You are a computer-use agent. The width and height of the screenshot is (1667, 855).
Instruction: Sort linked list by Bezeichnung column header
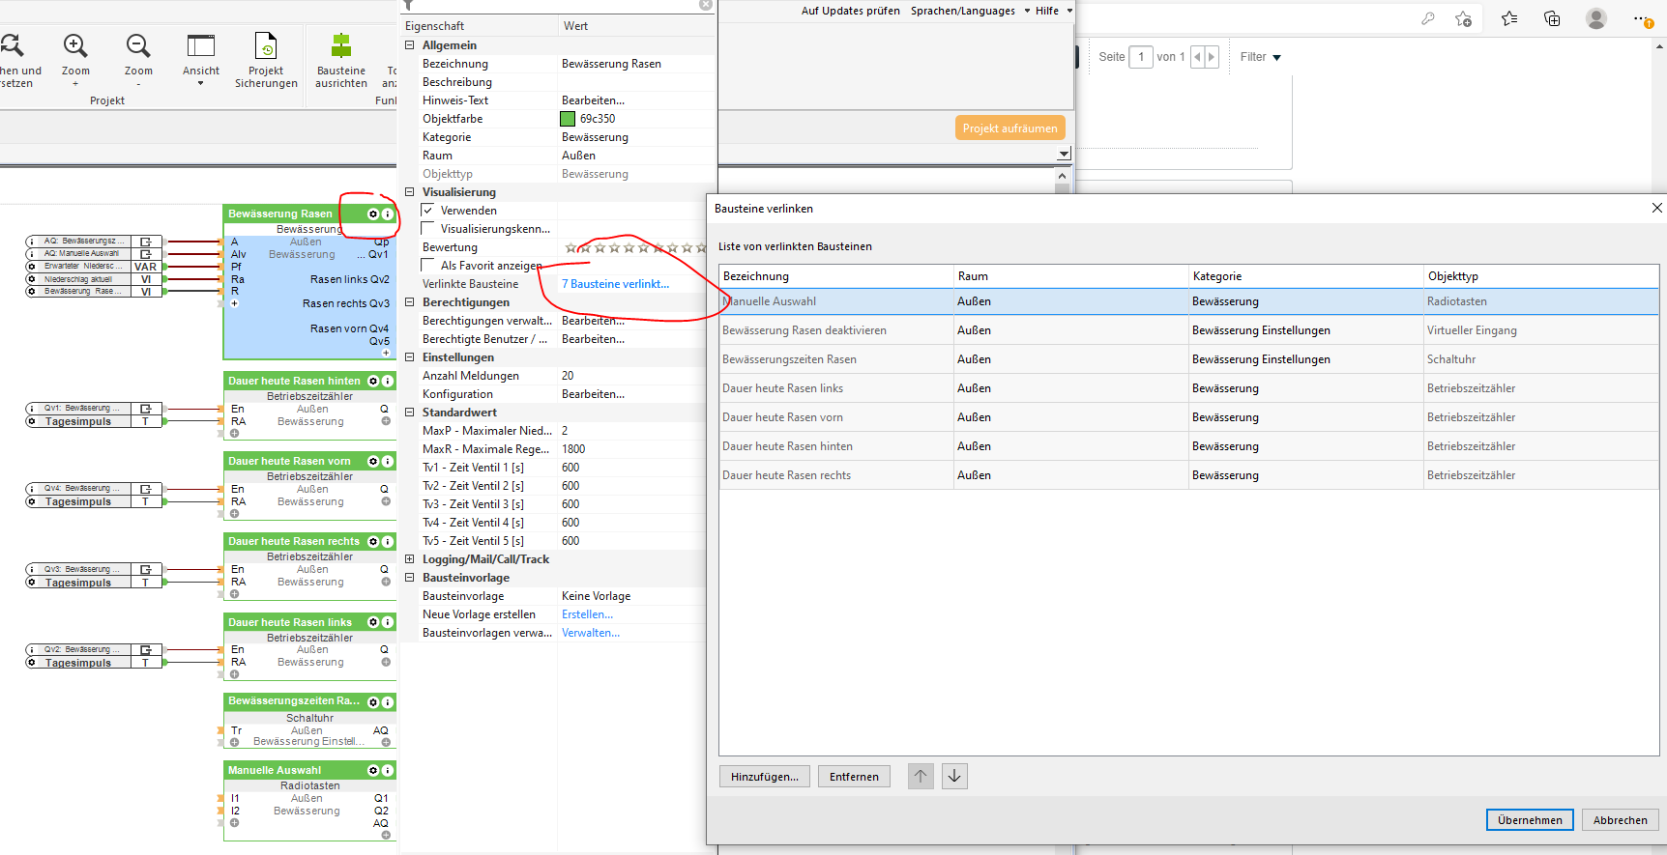837,276
